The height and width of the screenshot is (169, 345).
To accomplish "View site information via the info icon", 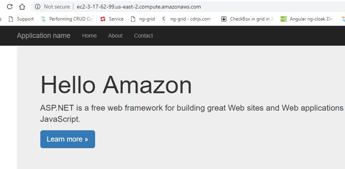I will pyautogui.click(x=38, y=7).
